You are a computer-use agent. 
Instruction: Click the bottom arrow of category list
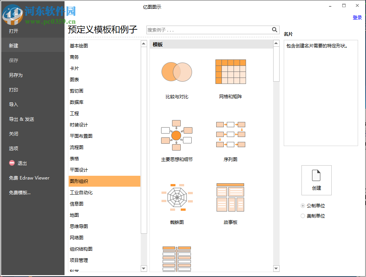pos(144,268)
